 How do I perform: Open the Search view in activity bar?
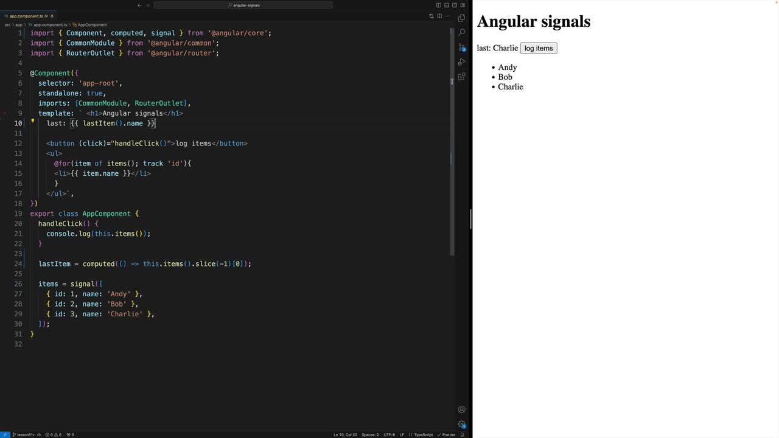tap(461, 32)
